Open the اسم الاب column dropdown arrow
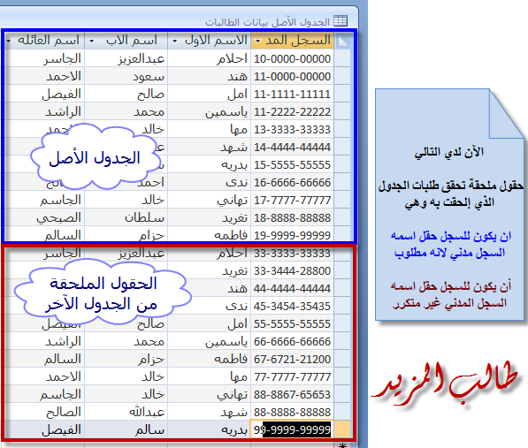 (91, 41)
